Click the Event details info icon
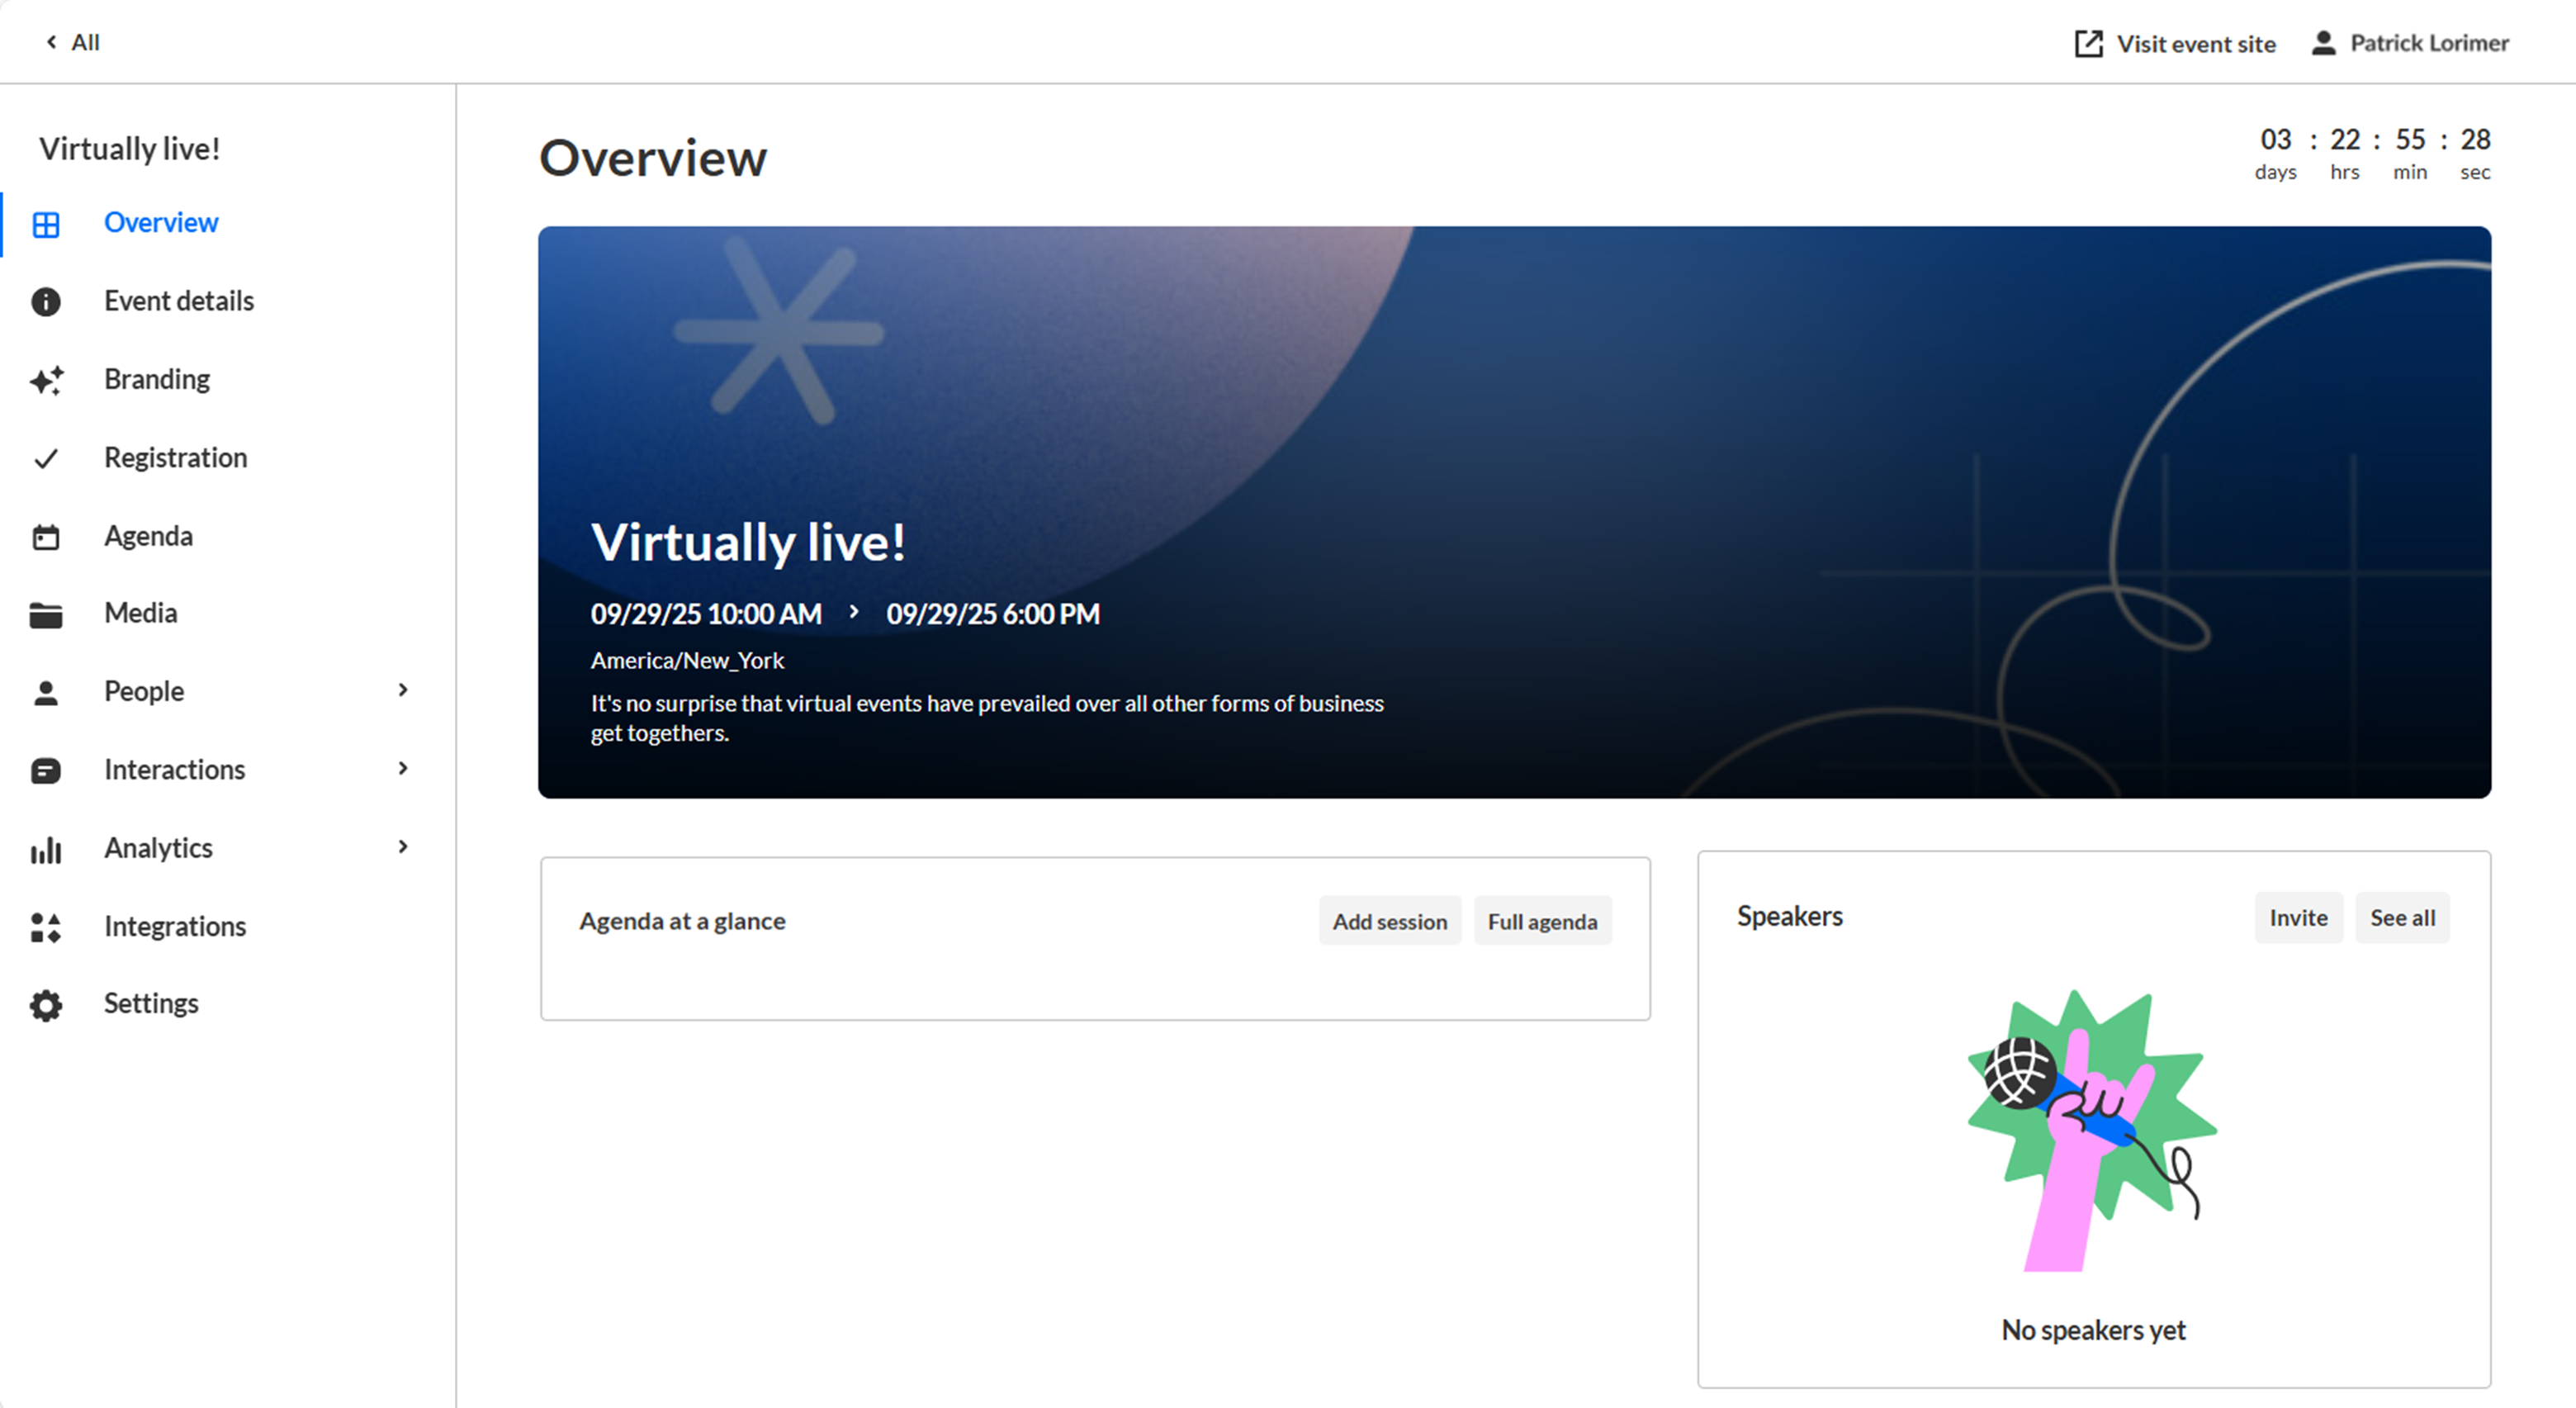 (x=46, y=301)
